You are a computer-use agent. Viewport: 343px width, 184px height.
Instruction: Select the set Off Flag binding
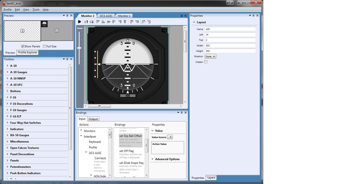coord(127,151)
